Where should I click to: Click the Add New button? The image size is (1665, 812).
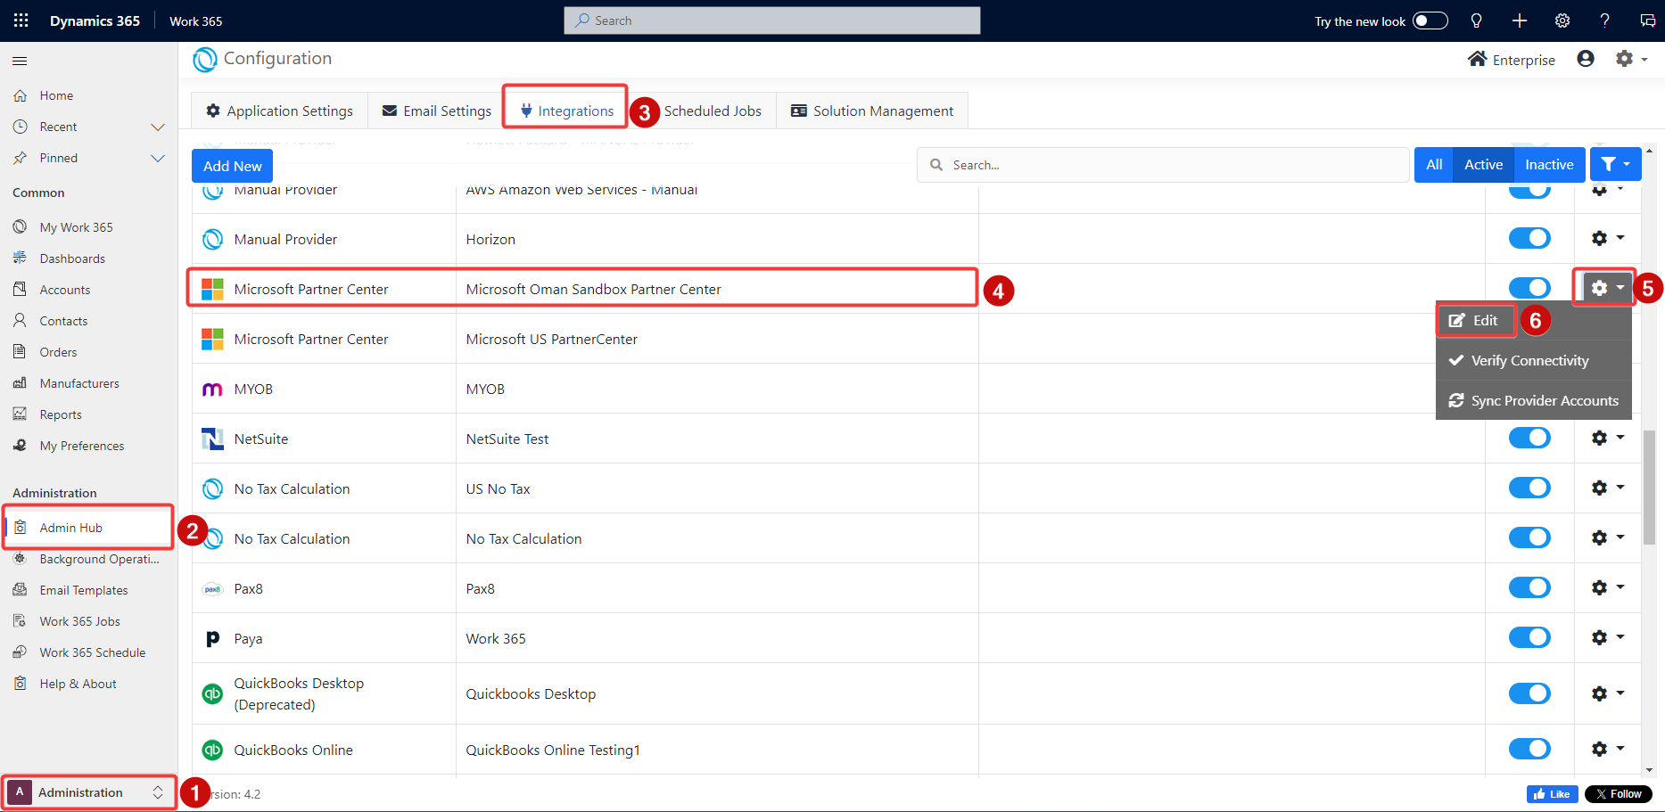pyautogui.click(x=233, y=166)
